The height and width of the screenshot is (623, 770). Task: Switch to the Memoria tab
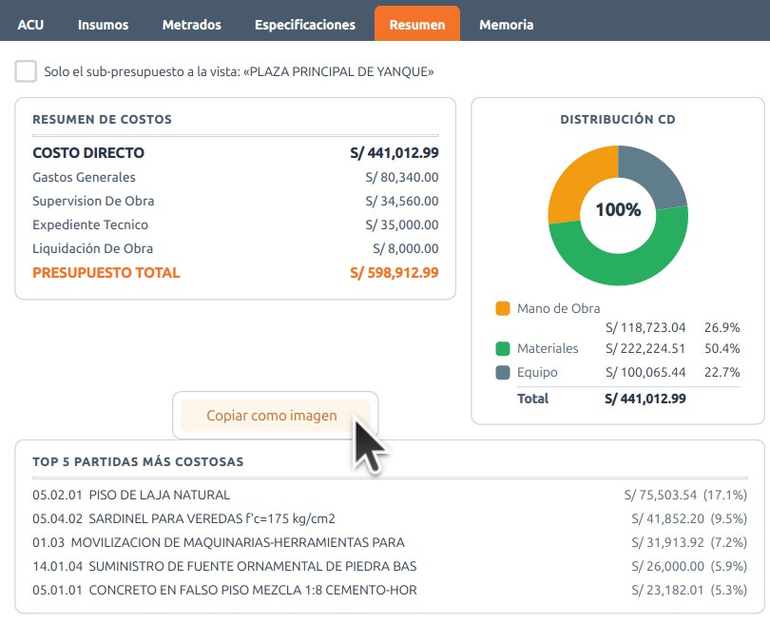pos(507,25)
